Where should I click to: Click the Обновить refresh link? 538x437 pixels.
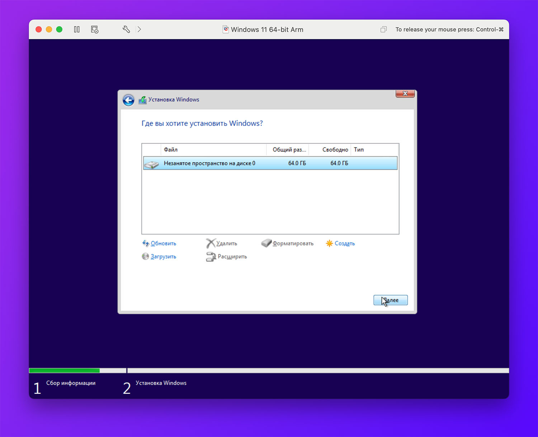pos(163,244)
